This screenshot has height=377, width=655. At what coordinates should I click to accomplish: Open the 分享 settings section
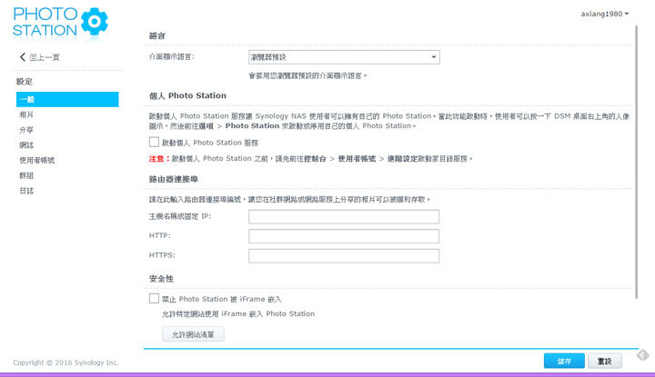click(x=25, y=130)
